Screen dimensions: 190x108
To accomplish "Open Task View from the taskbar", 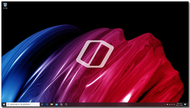I will pos(42,104).
